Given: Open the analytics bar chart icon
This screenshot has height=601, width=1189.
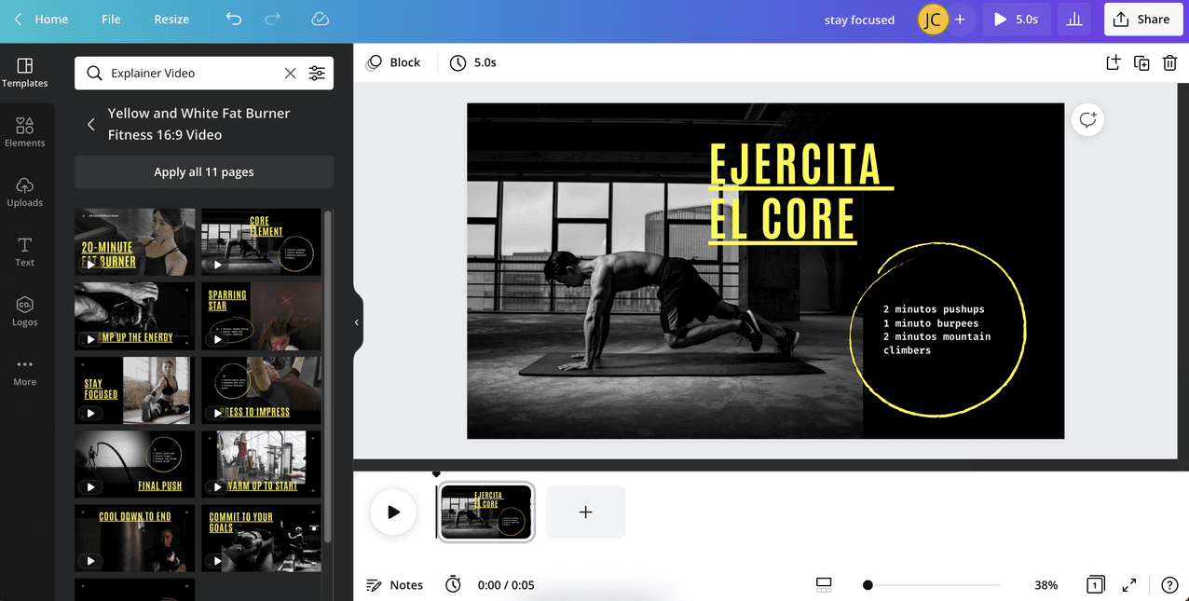Looking at the screenshot, I should coord(1073,19).
